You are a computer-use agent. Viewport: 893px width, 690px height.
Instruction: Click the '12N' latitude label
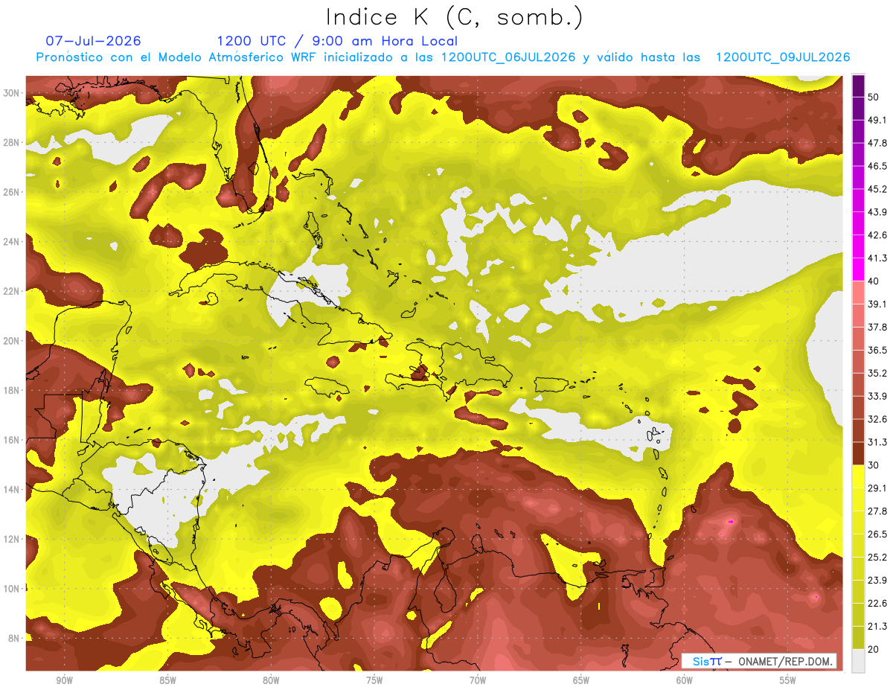coord(12,539)
